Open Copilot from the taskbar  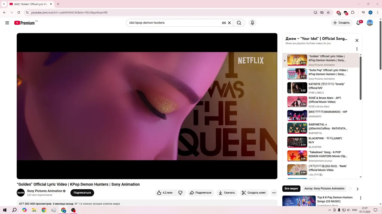coord(24,210)
